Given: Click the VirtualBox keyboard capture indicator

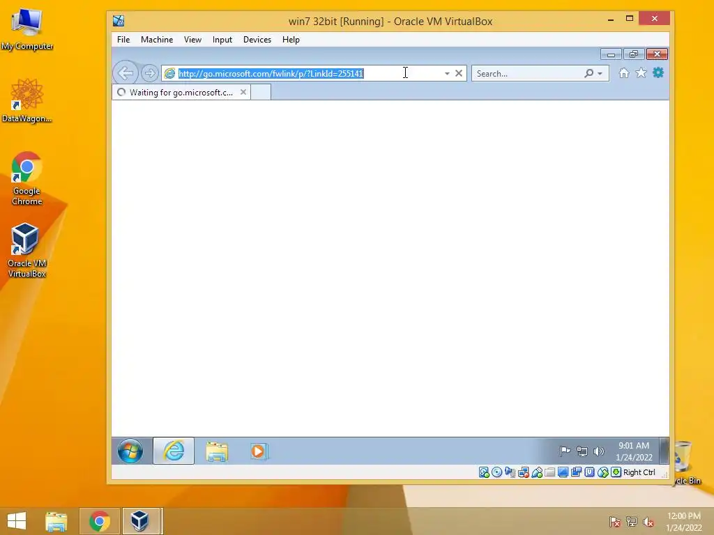Looking at the screenshot, I should click(616, 472).
